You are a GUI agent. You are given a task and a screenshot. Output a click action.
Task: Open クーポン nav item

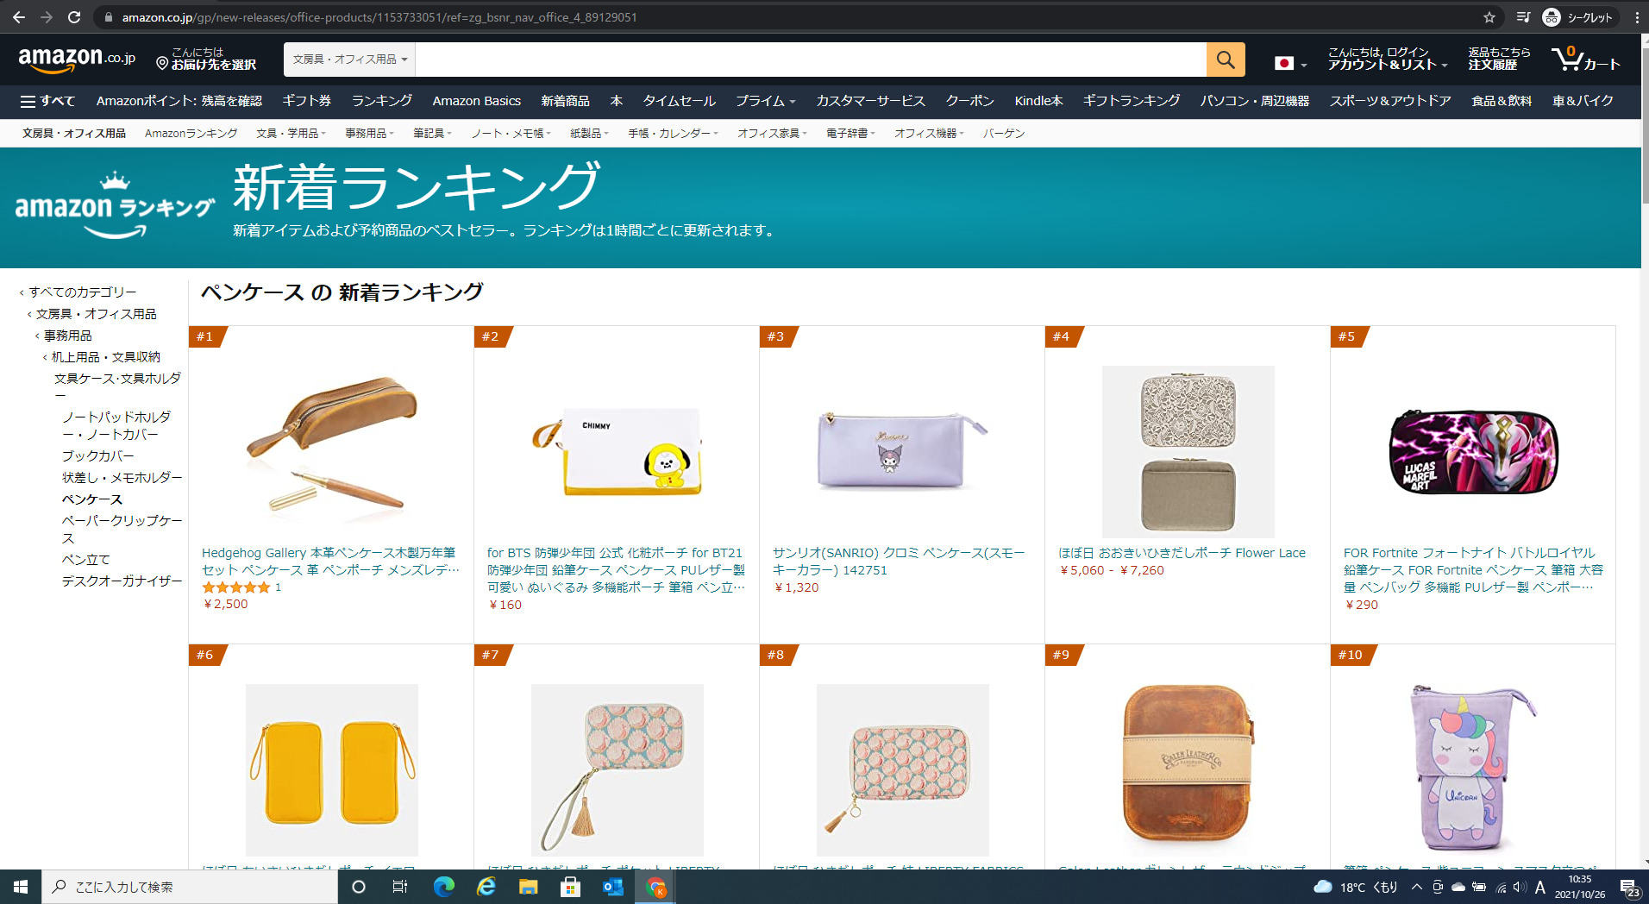click(x=969, y=101)
